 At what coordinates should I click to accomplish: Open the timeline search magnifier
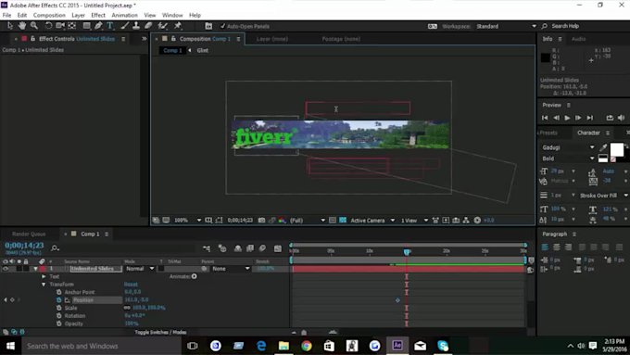[55, 248]
